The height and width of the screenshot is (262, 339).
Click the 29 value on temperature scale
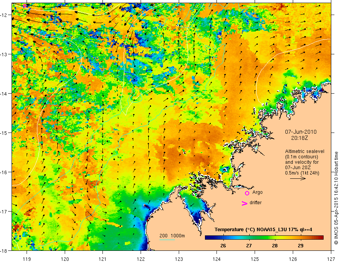(x=300, y=245)
